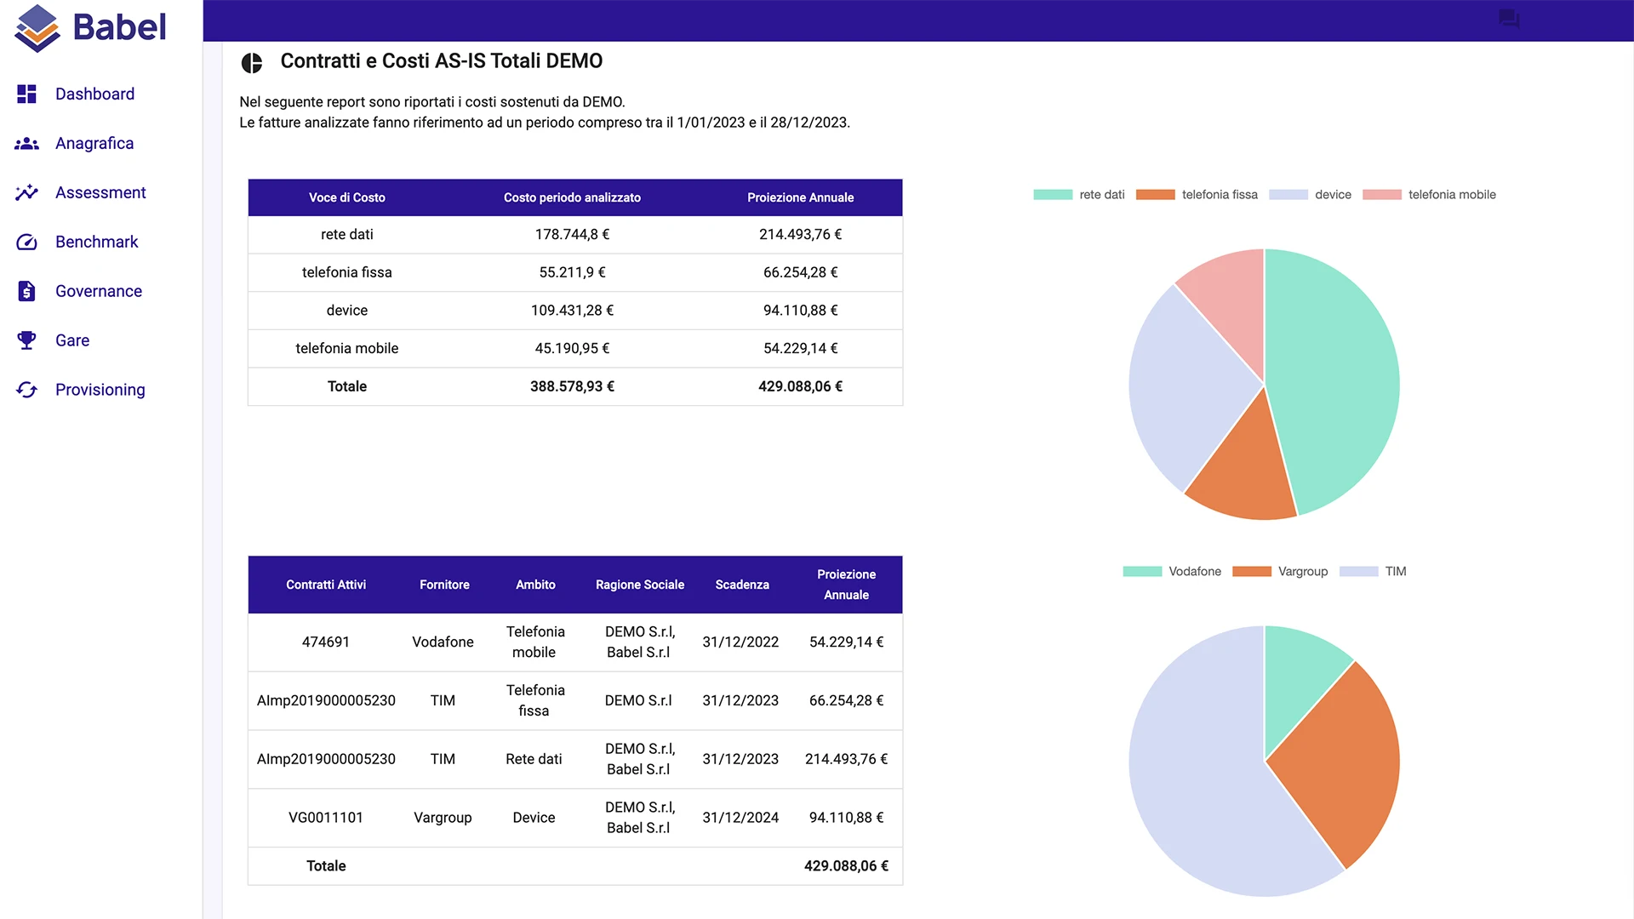The height and width of the screenshot is (919, 1634).
Task: Click the 109.431,28 € device cost
Action: point(572,311)
